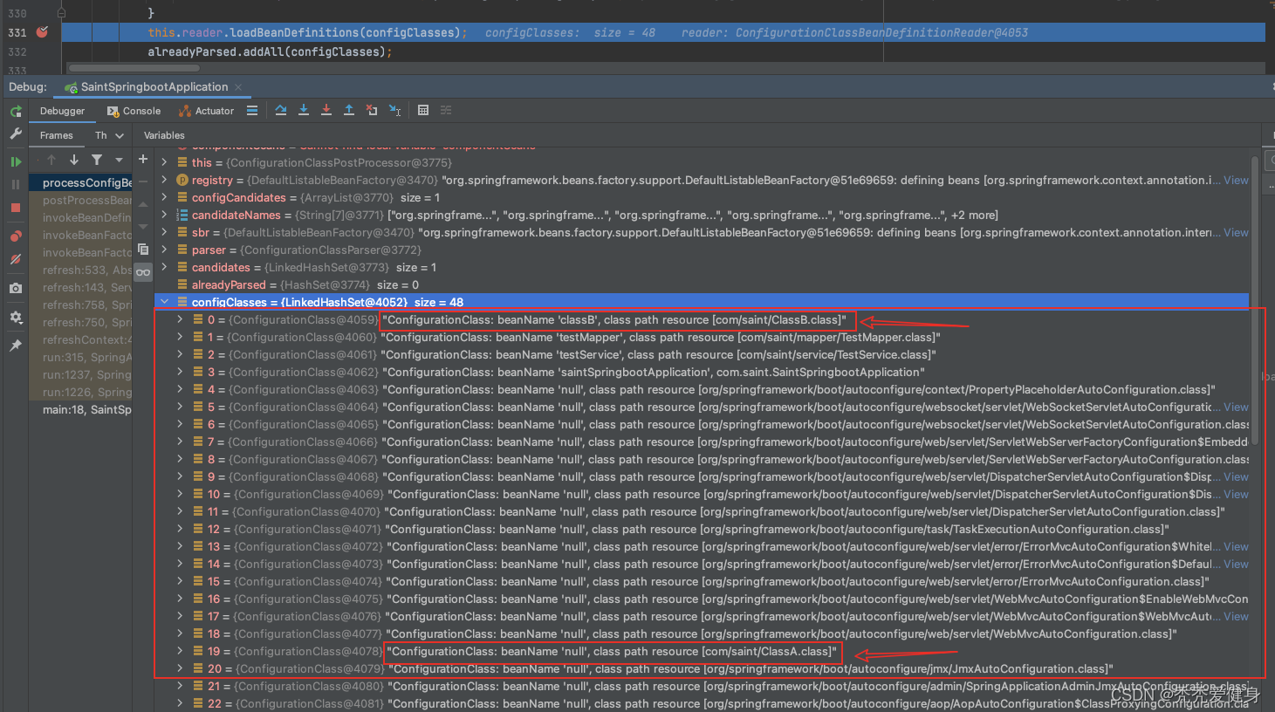Open the Evaluate Expression calculator icon

pyautogui.click(x=423, y=111)
